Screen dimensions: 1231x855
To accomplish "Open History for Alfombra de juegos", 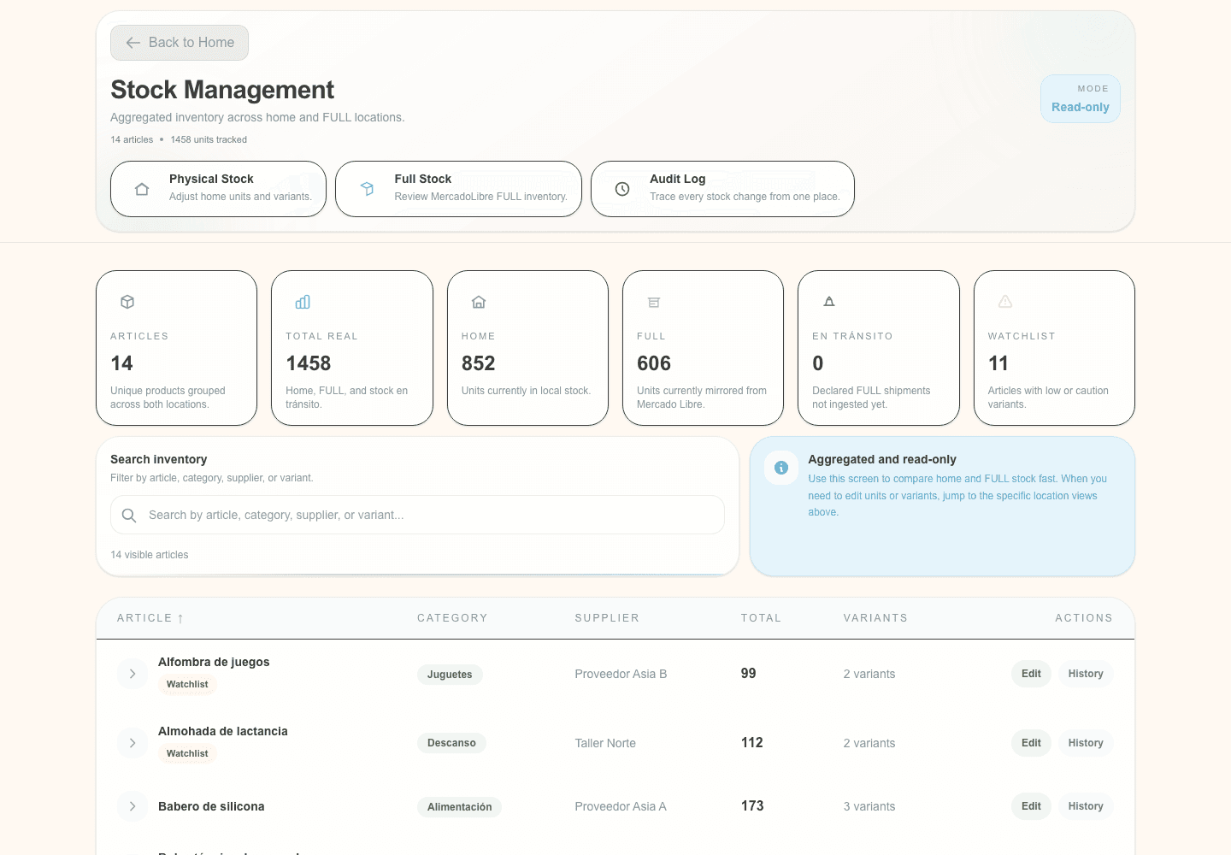I will [1086, 674].
